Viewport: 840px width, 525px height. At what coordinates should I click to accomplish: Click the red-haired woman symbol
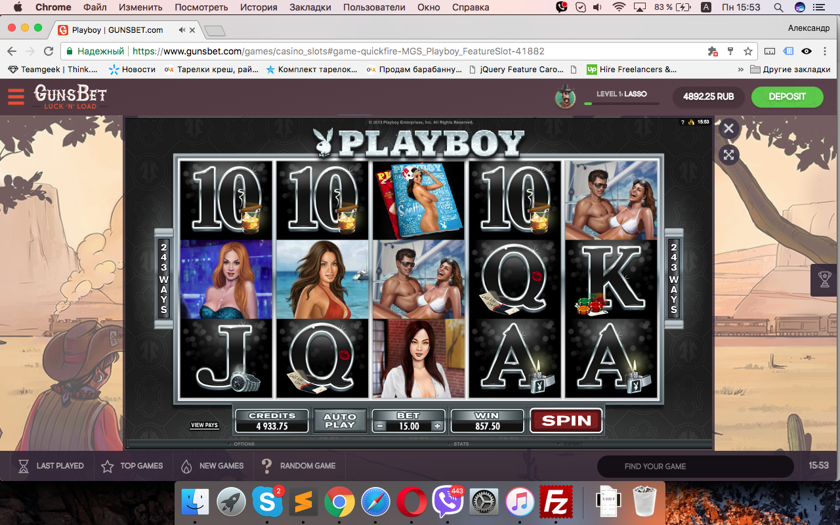[226, 280]
